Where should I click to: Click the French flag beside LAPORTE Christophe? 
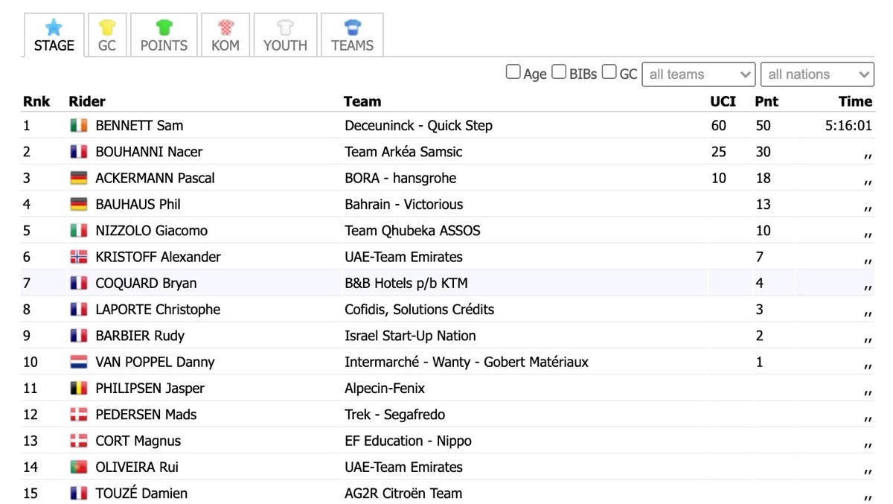[x=79, y=310]
